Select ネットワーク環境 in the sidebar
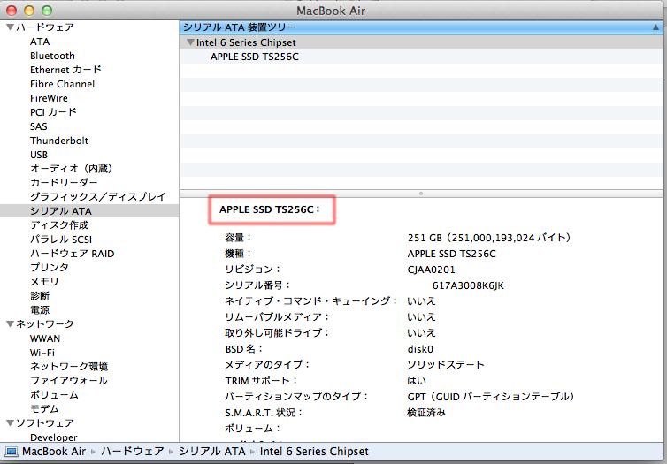667x464 pixels. [x=69, y=367]
